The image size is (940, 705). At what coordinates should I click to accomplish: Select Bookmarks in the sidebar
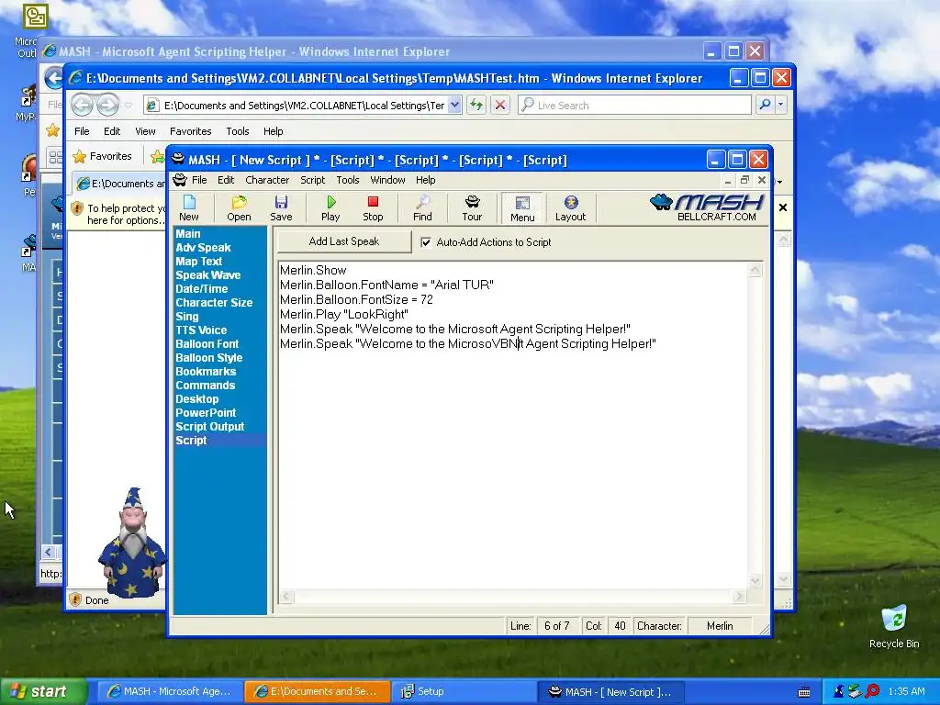(x=205, y=372)
